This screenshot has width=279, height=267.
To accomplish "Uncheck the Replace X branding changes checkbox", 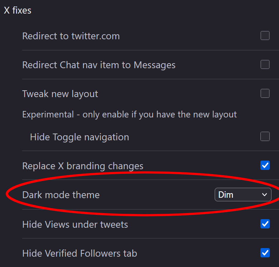I will [265, 166].
